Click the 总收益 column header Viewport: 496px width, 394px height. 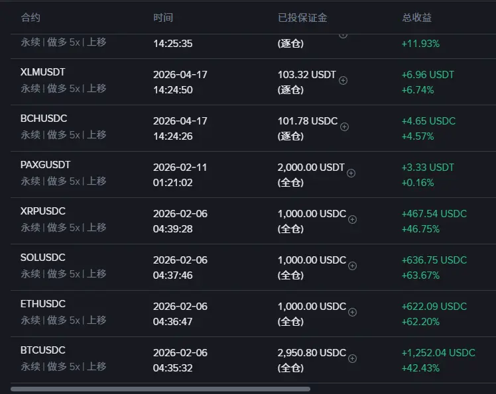(x=417, y=17)
